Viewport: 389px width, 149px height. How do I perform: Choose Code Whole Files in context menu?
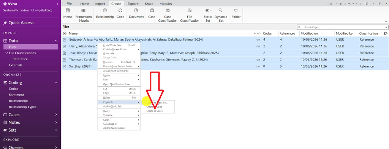tap(119, 46)
